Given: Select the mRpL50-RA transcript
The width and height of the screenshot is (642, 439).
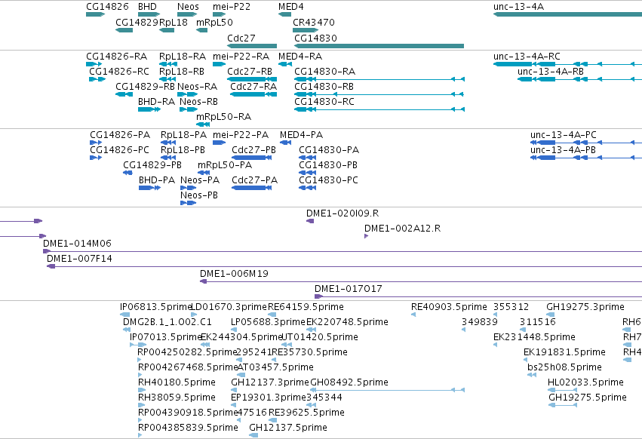Looking at the screenshot, I should [203, 124].
